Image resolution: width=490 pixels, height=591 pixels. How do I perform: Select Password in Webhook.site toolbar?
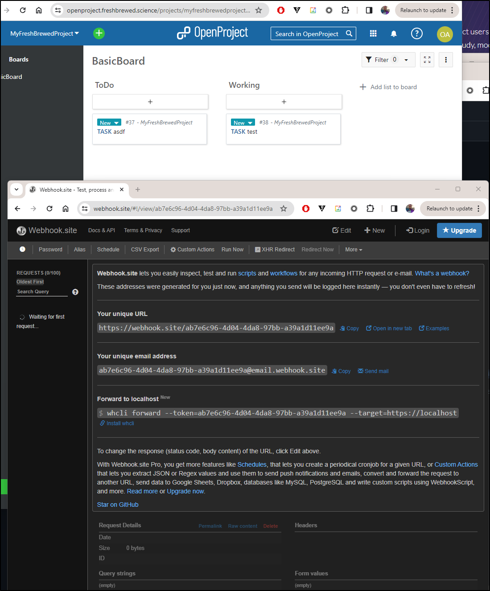[50, 250]
